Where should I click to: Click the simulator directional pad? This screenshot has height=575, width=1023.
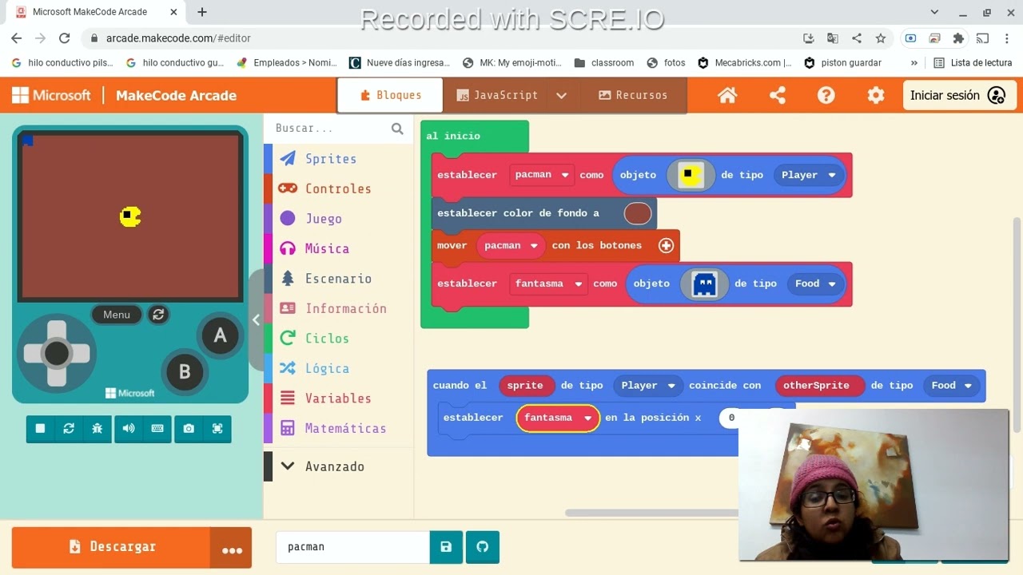(56, 352)
